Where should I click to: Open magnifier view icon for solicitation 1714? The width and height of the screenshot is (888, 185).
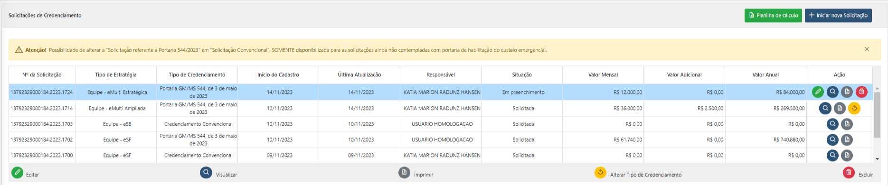coord(825,108)
